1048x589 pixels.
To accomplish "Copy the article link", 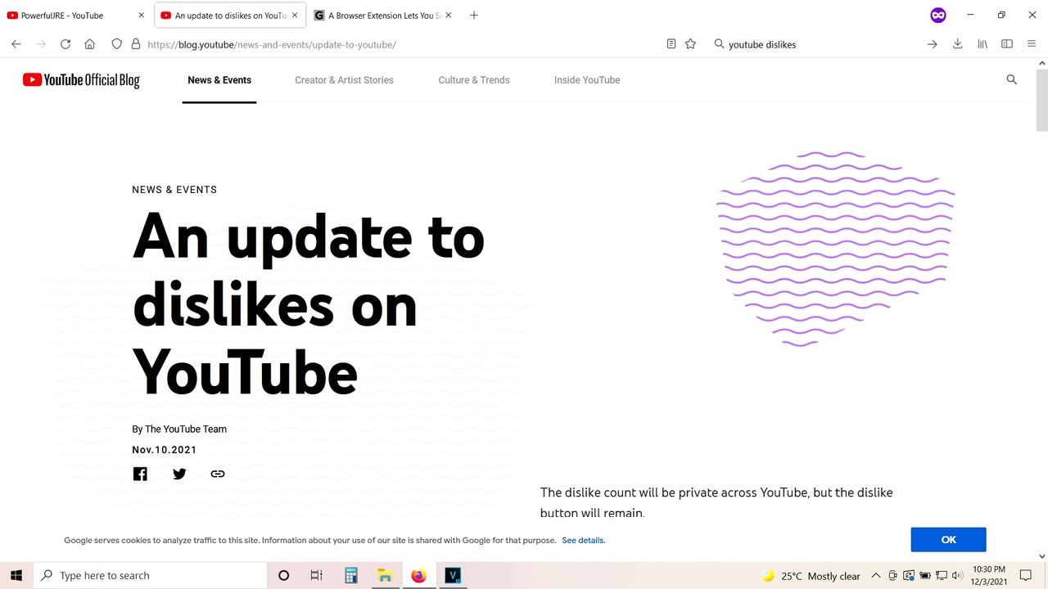I will tap(217, 474).
